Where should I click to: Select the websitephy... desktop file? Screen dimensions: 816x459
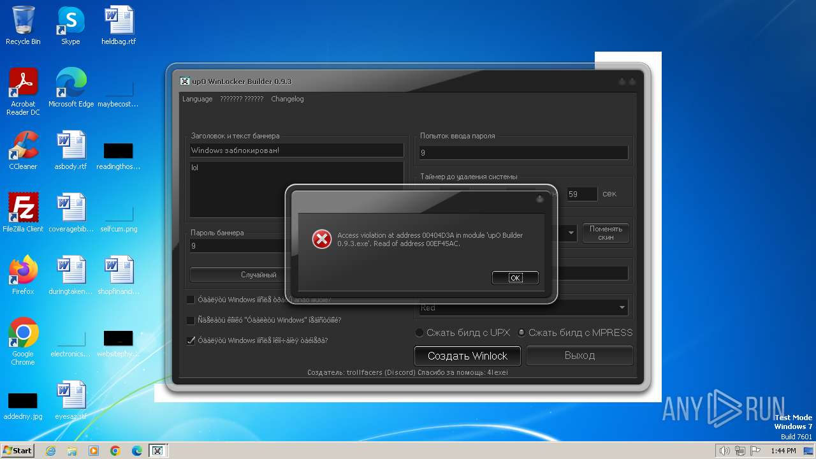point(119,343)
